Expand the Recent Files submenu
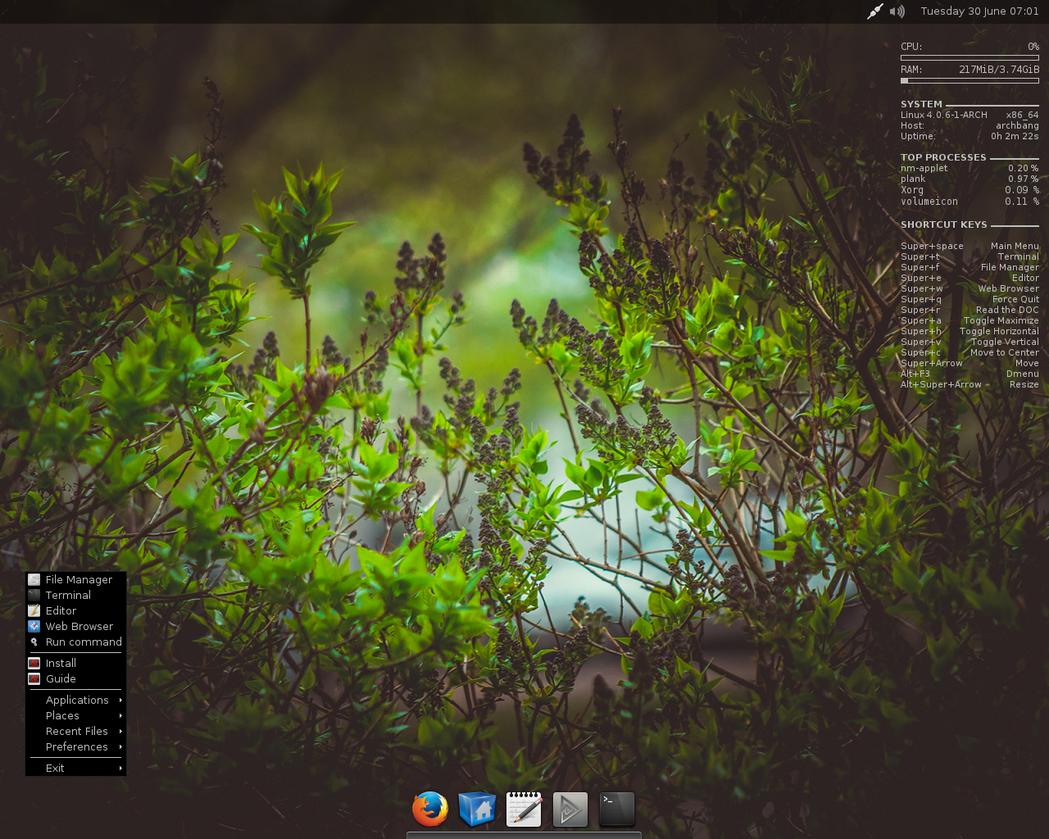The width and height of the screenshot is (1049, 839). tap(75, 731)
